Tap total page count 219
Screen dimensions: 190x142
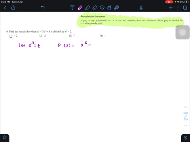point(186,120)
